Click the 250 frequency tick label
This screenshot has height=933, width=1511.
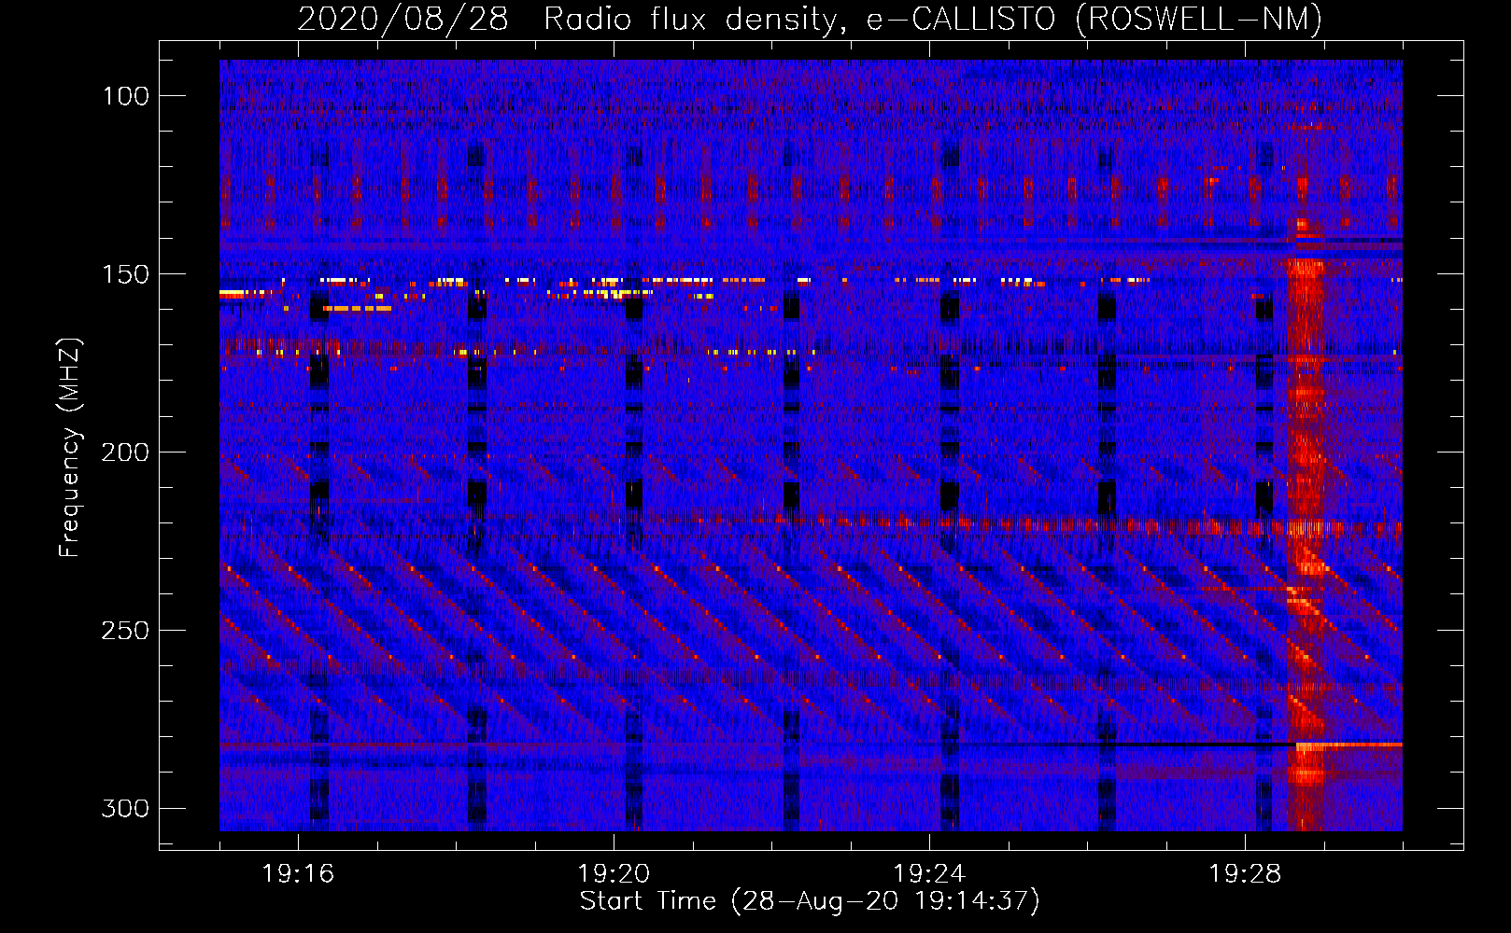click(126, 631)
